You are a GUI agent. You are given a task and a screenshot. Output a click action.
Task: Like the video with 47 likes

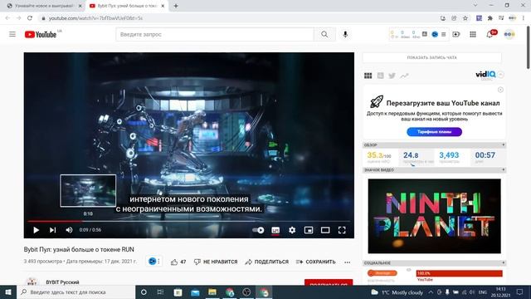click(178, 262)
